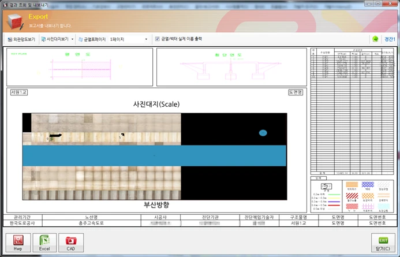Maximize the 결과 조회 및 내보내기 window
400x257 pixels.
(x=378, y=3)
